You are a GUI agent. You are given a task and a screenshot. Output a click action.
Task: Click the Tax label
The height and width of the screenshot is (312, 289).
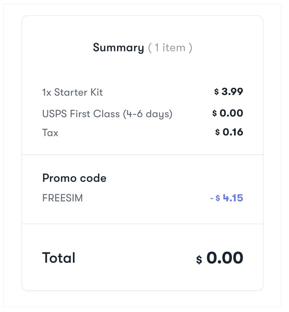click(50, 133)
